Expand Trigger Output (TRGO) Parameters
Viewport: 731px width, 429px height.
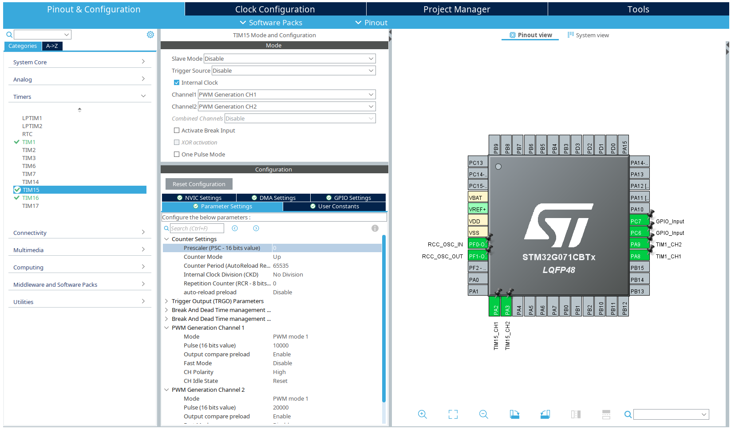pos(167,301)
